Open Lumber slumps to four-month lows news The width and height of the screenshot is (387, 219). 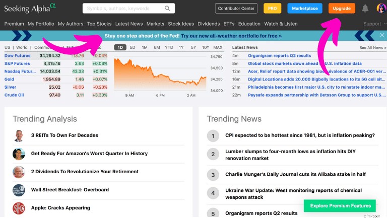pyautogui.click(x=290, y=155)
